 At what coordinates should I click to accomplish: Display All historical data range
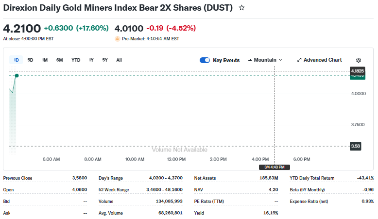tap(119, 60)
